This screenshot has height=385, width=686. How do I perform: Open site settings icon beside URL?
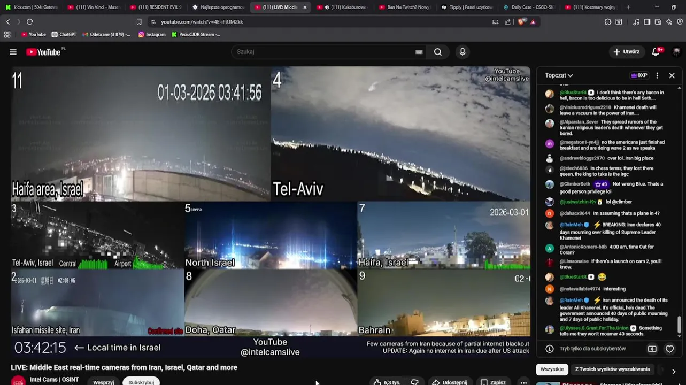153,22
